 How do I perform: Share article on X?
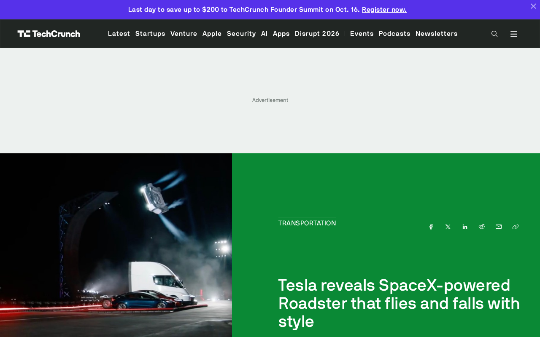tap(448, 227)
